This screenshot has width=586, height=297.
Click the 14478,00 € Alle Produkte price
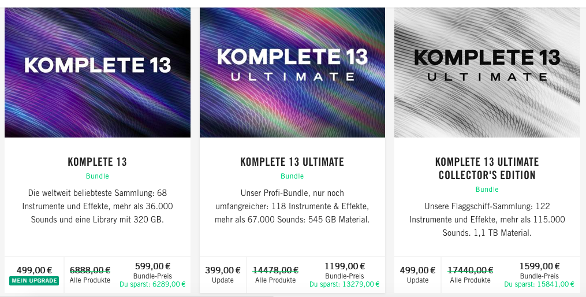(x=275, y=270)
